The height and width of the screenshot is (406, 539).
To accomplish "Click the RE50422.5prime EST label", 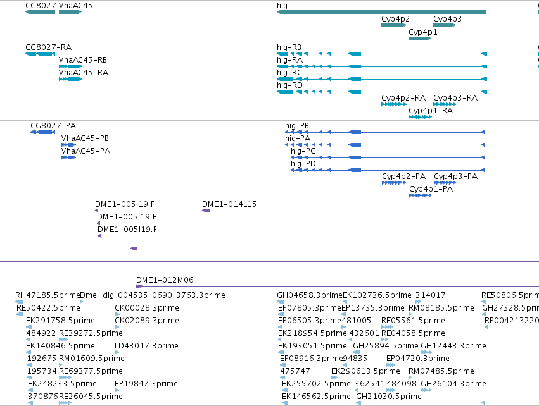I will tap(48, 308).
